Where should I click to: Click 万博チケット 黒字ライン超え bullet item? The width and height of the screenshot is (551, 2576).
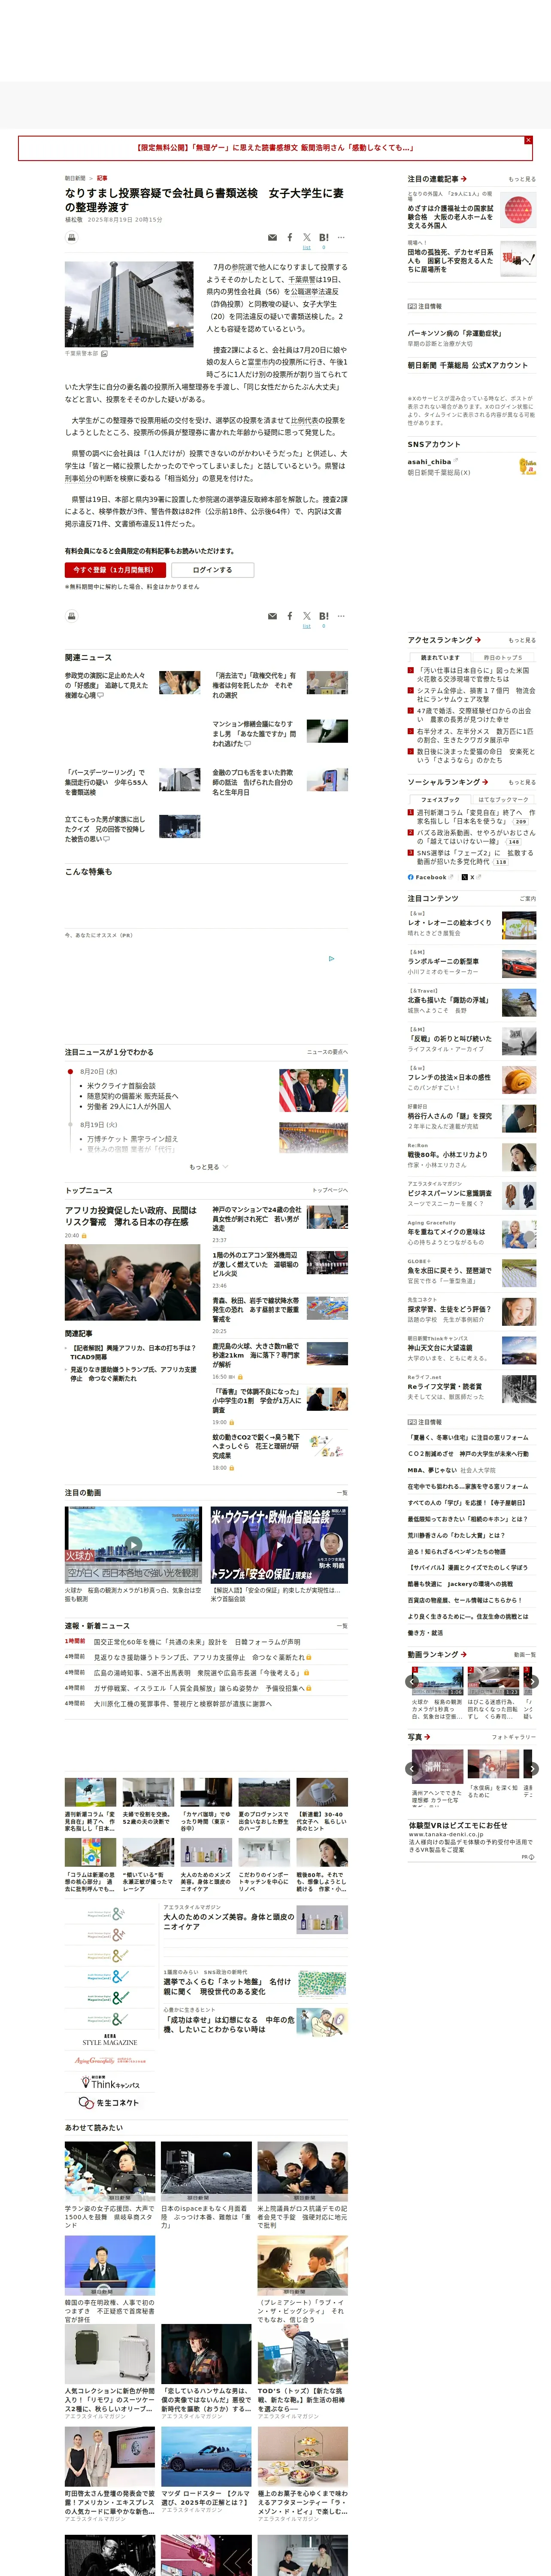click(x=132, y=1139)
